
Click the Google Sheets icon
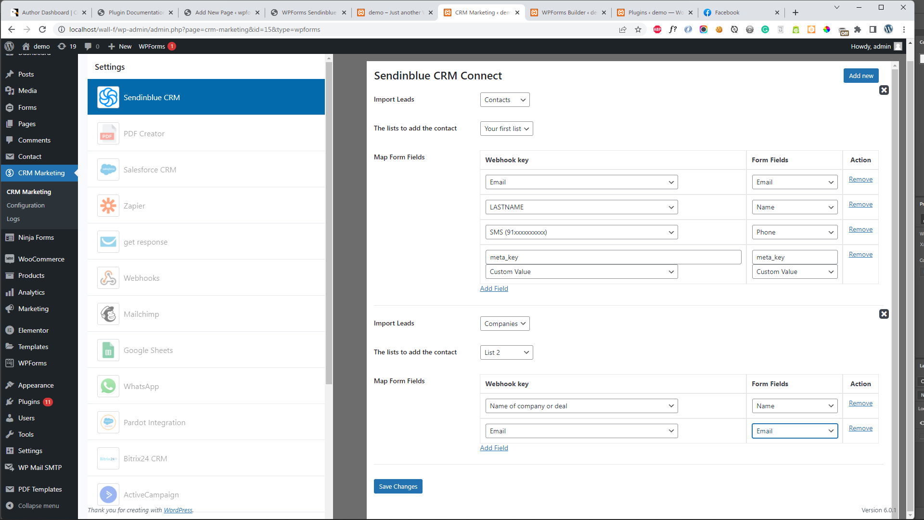click(x=108, y=350)
